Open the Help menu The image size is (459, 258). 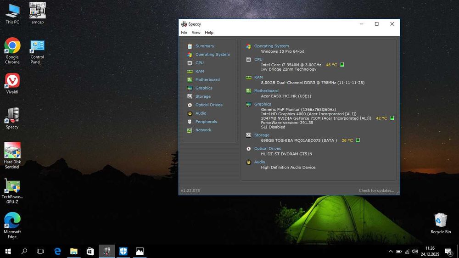click(209, 33)
